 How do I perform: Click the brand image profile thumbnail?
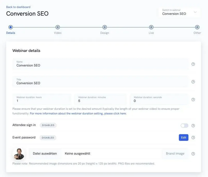[19, 154]
